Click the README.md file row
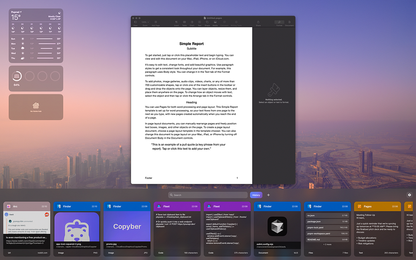 point(328,240)
